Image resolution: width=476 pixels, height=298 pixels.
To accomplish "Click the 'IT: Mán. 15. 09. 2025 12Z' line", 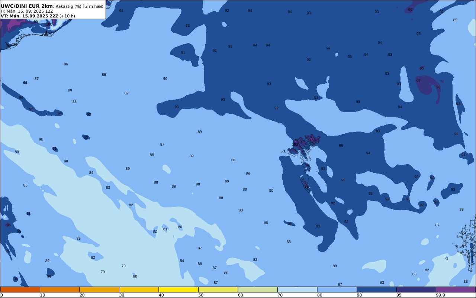I will [27, 11].
